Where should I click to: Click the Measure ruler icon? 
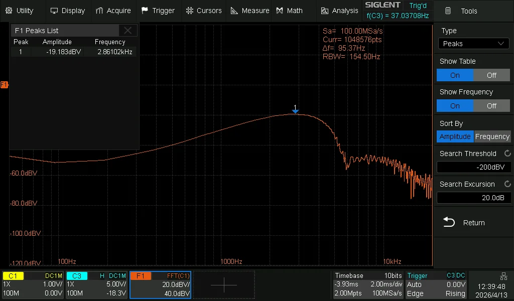click(x=234, y=11)
